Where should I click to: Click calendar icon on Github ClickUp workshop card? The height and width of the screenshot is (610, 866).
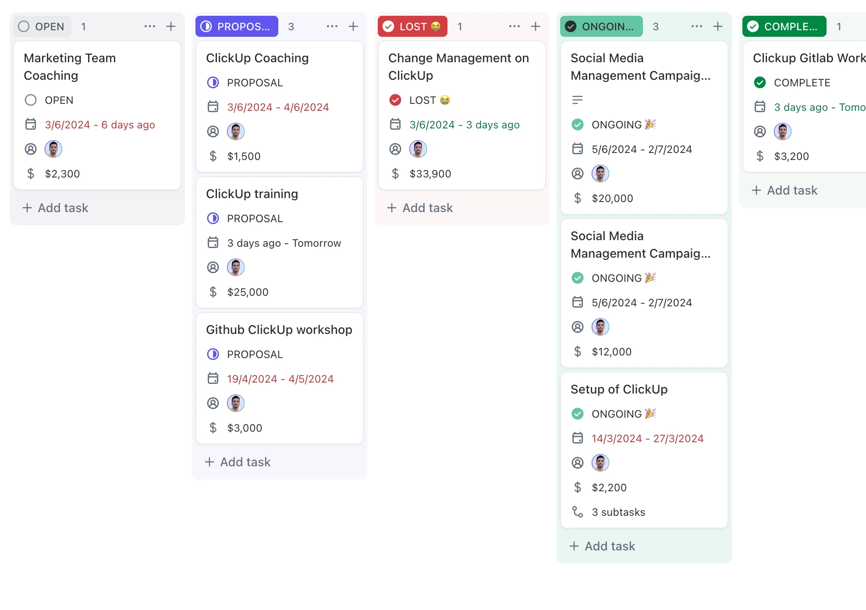(213, 379)
